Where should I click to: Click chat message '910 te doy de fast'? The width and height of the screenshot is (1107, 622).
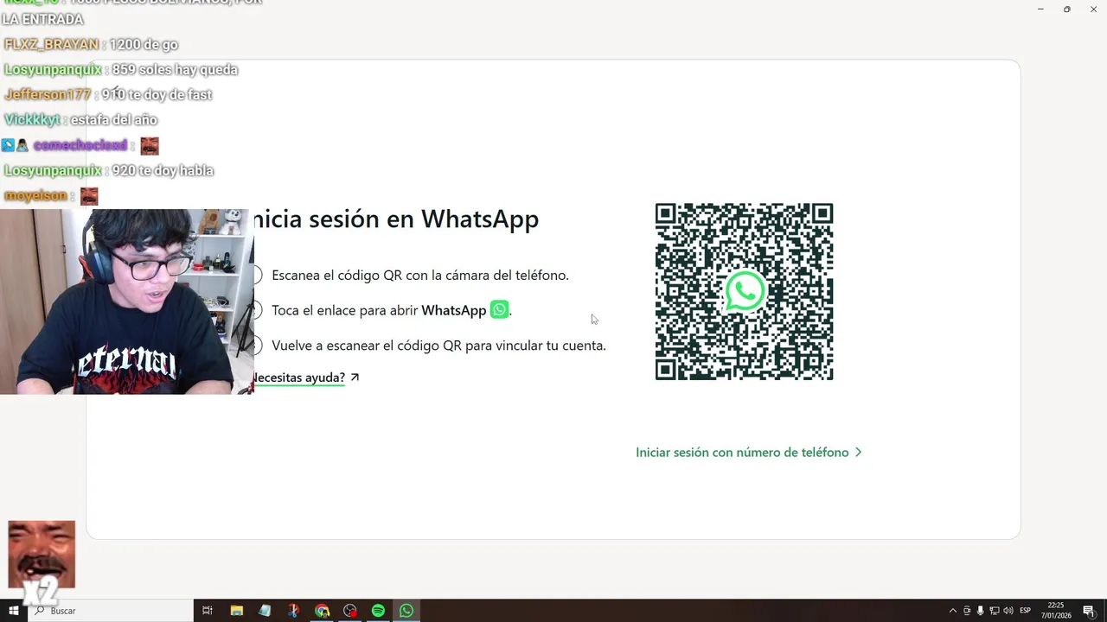(157, 95)
